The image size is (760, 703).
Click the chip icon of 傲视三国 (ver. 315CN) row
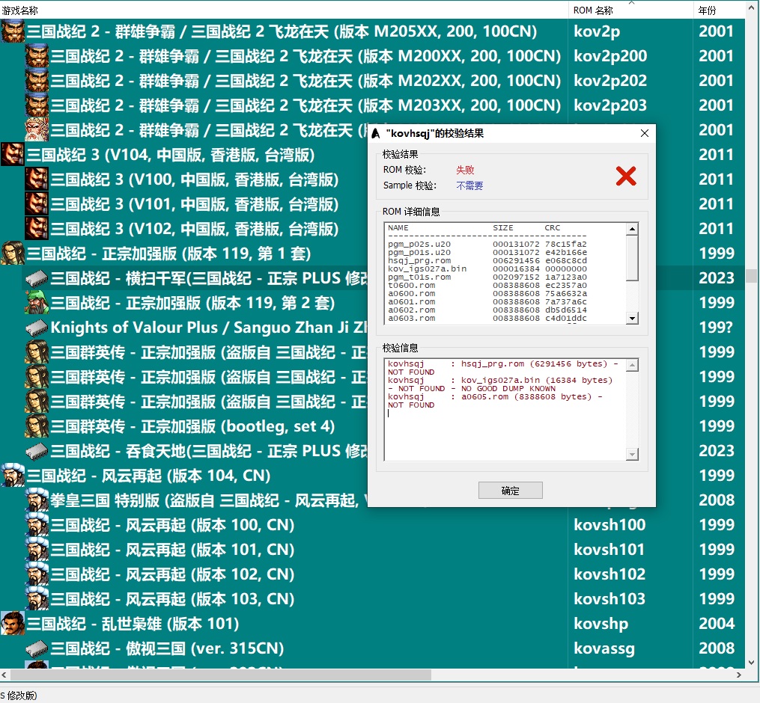click(x=37, y=648)
